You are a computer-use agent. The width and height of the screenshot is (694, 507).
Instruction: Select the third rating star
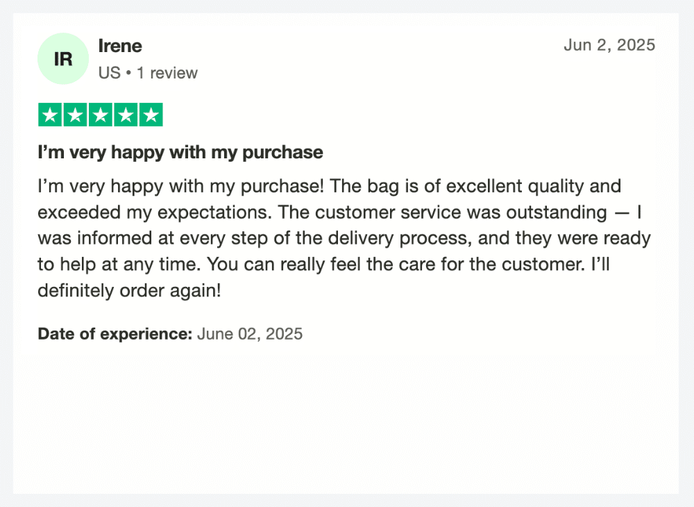pyautogui.click(x=101, y=115)
